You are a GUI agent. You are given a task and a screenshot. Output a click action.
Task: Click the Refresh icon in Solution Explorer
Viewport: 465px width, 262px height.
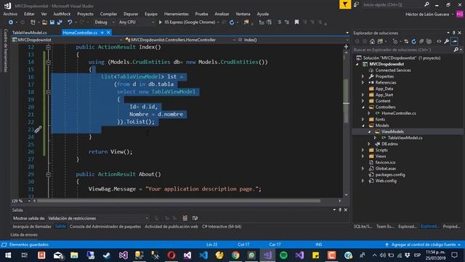tap(413, 41)
